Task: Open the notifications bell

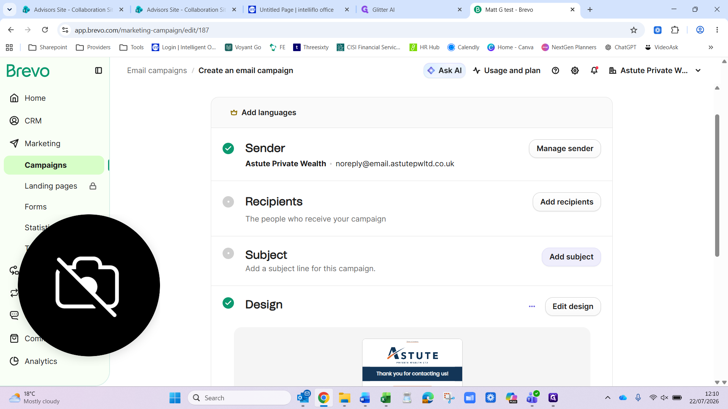Action: pos(594,70)
